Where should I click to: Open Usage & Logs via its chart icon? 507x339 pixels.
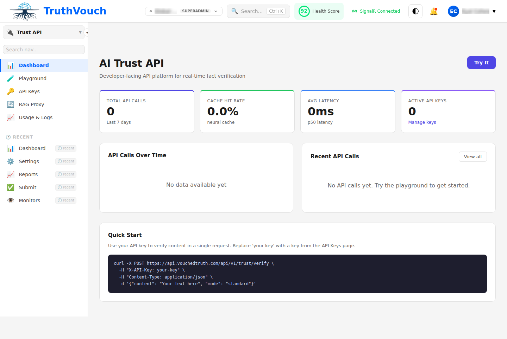(x=11, y=117)
